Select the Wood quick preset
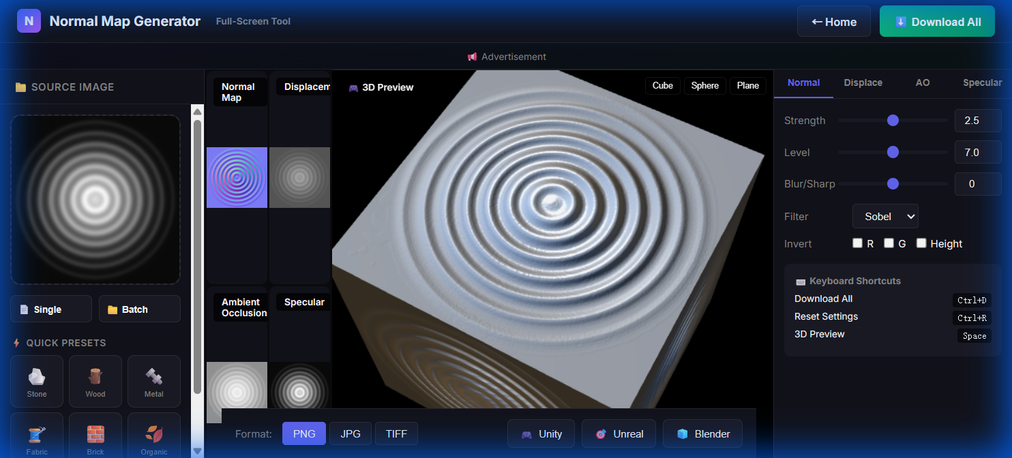1012x458 pixels. click(x=95, y=381)
